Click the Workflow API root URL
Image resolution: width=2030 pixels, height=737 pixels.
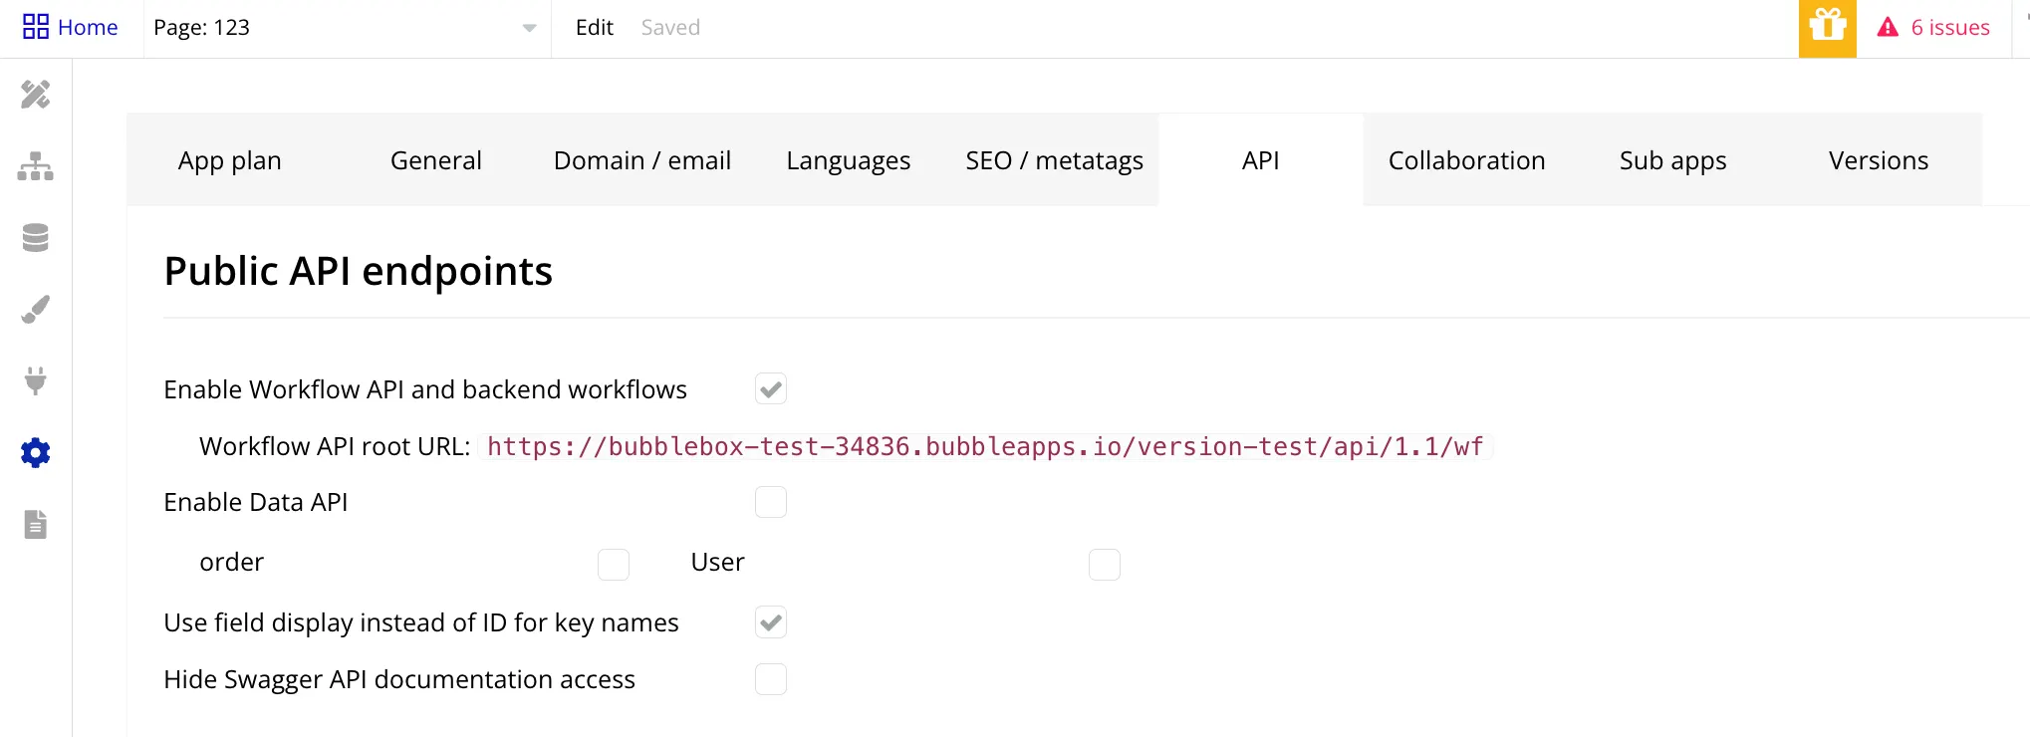[984, 446]
